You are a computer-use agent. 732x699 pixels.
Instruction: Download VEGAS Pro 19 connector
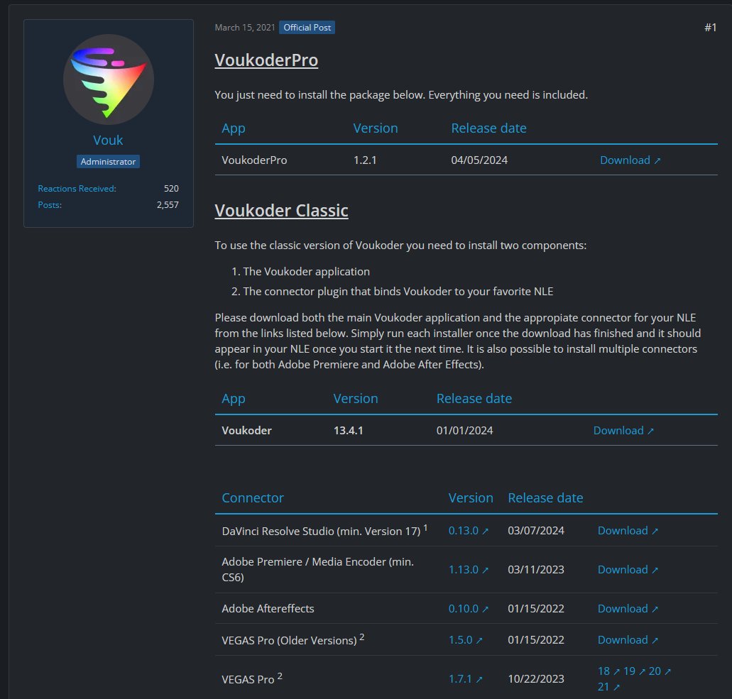pyautogui.click(x=635, y=671)
